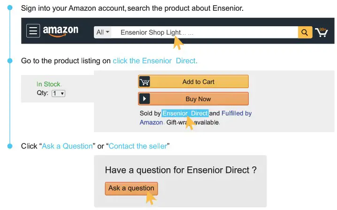337x210 pixels.
Task: Open highlighted Ensenior Direct seller link
Action: click(185, 113)
